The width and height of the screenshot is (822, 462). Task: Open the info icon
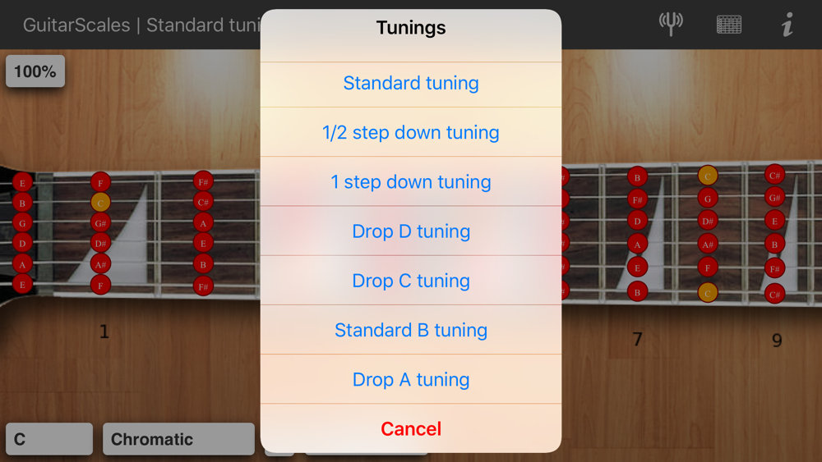787,25
